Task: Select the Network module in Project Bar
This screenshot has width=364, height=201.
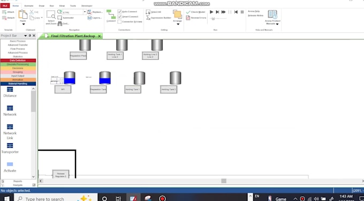Action: click(x=10, y=111)
